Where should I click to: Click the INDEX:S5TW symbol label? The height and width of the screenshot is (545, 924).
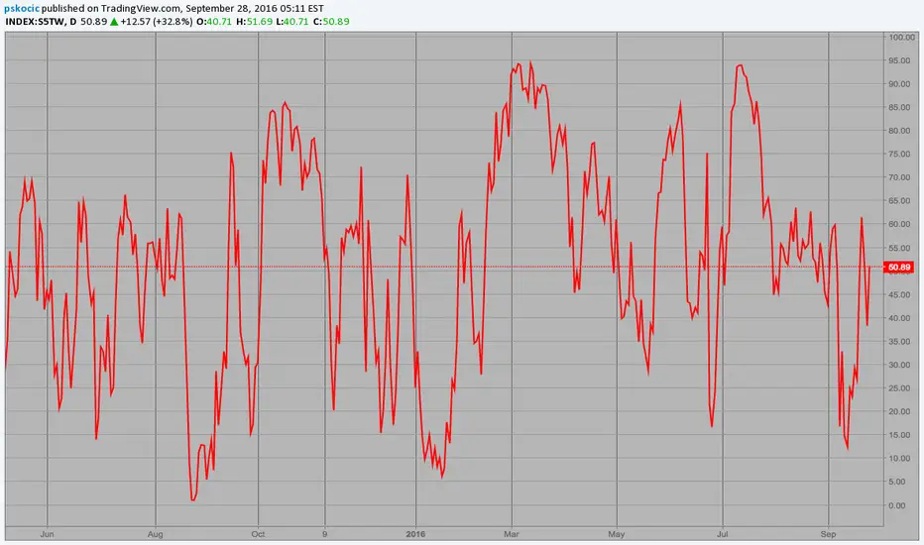35,21
